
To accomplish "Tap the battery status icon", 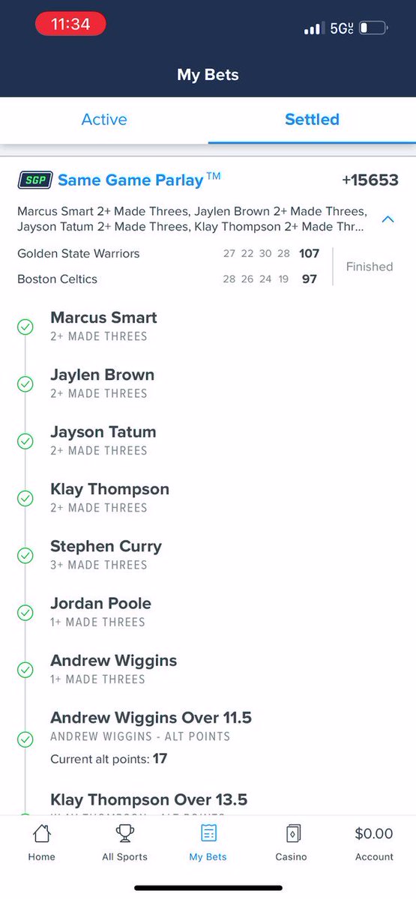I will 373,28.
